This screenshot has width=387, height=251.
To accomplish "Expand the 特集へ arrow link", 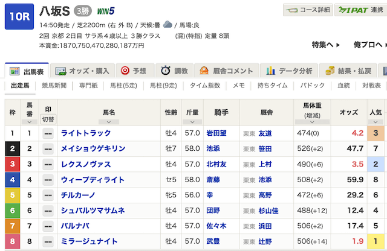I will click(338, 45).
